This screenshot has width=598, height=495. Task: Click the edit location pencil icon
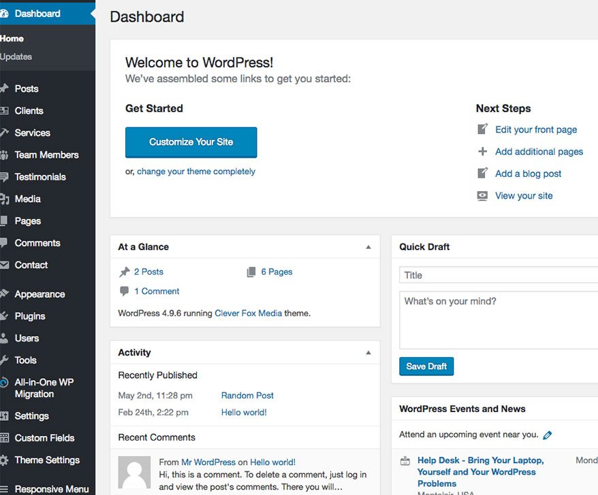[548, 435]
